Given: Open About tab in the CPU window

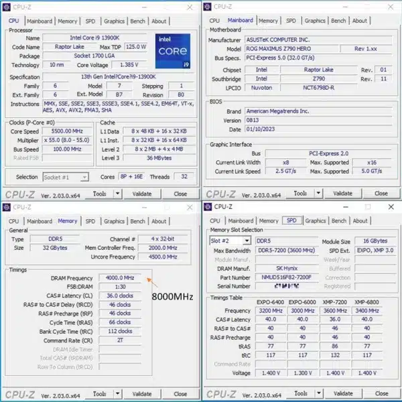Looking at the screenshot, I should click(x=159, y=21).
